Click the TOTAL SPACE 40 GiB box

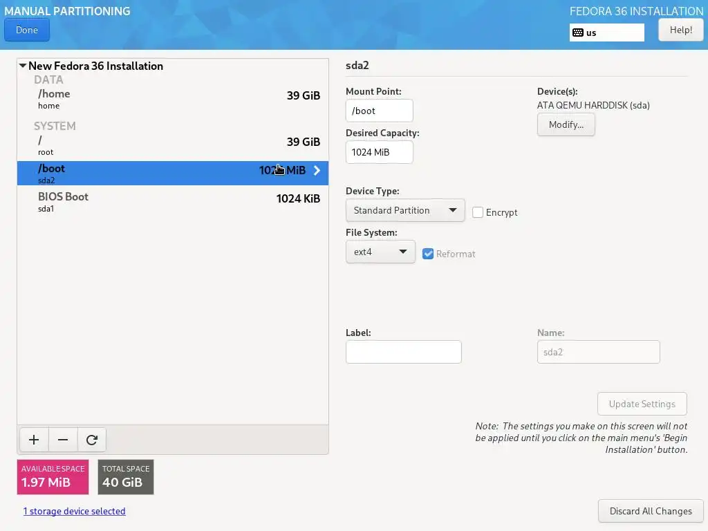pos(126,477)
